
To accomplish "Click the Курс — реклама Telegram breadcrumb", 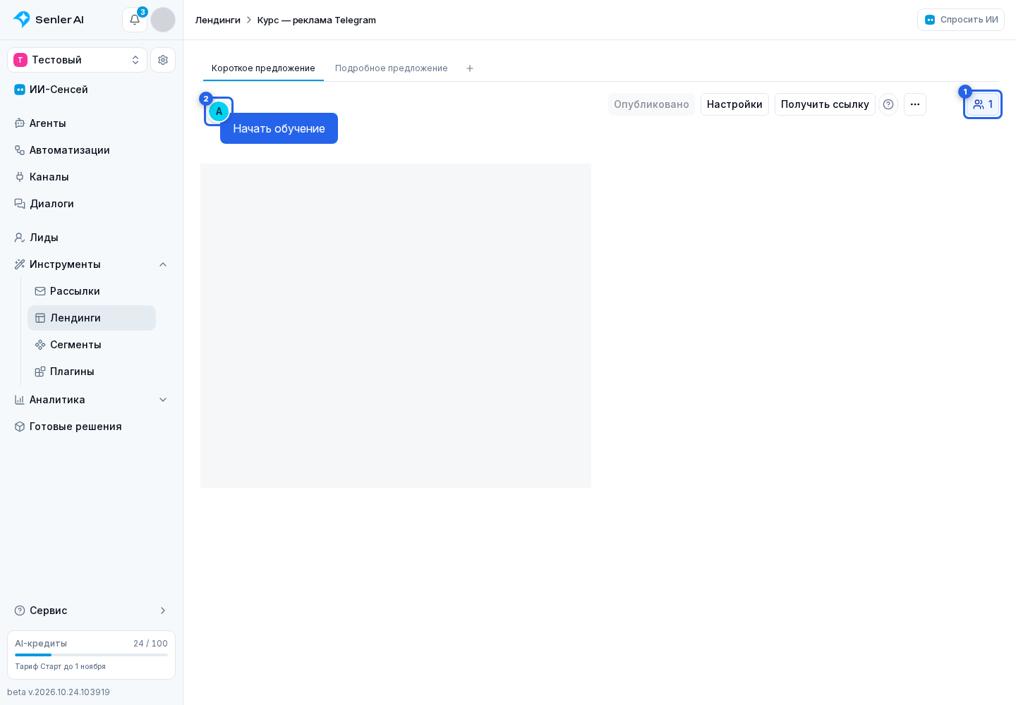I will 317,20.
